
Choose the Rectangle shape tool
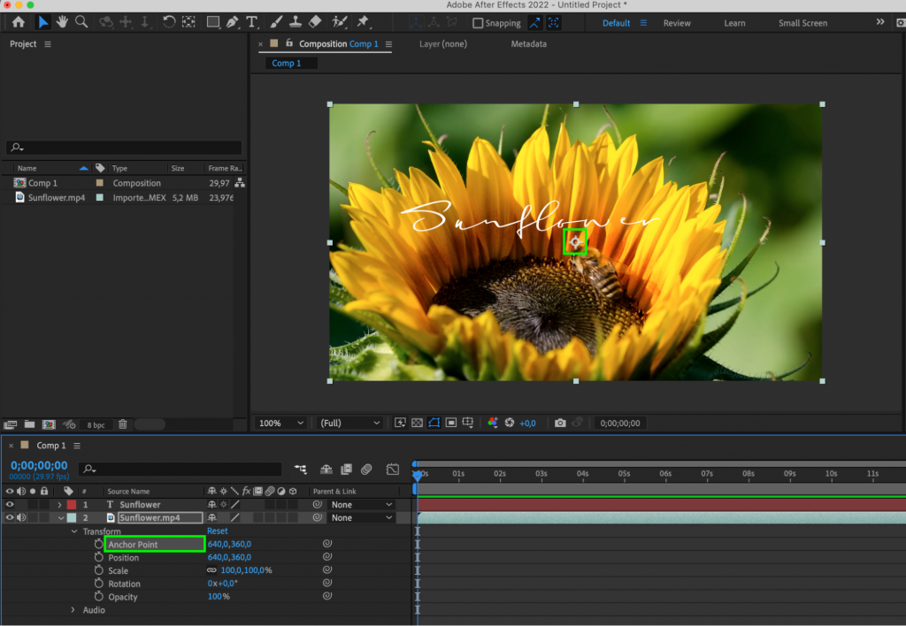tap(212, 22)
